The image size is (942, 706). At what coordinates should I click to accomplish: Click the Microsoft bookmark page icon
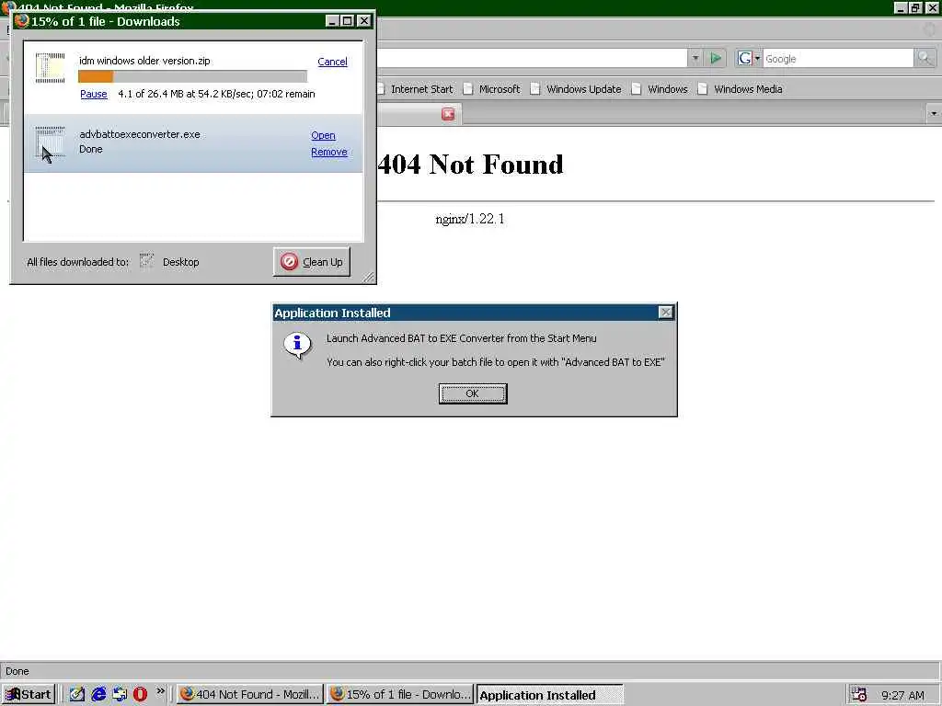[468, 89]
